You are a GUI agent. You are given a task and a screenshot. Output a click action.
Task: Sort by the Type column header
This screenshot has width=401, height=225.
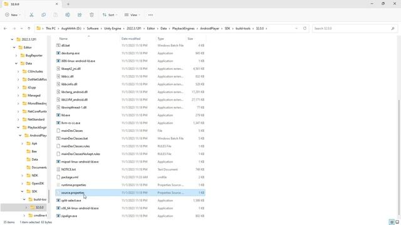[x=160, y=39]
